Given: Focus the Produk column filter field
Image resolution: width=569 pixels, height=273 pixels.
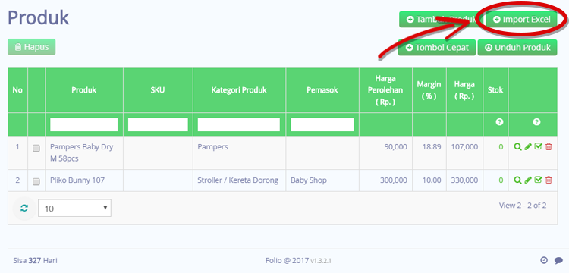Looking at the screenshot, I should tap(83, 124).
